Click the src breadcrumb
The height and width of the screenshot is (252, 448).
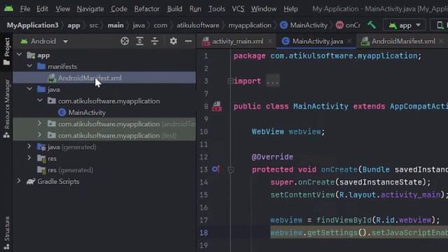[94, 25]
